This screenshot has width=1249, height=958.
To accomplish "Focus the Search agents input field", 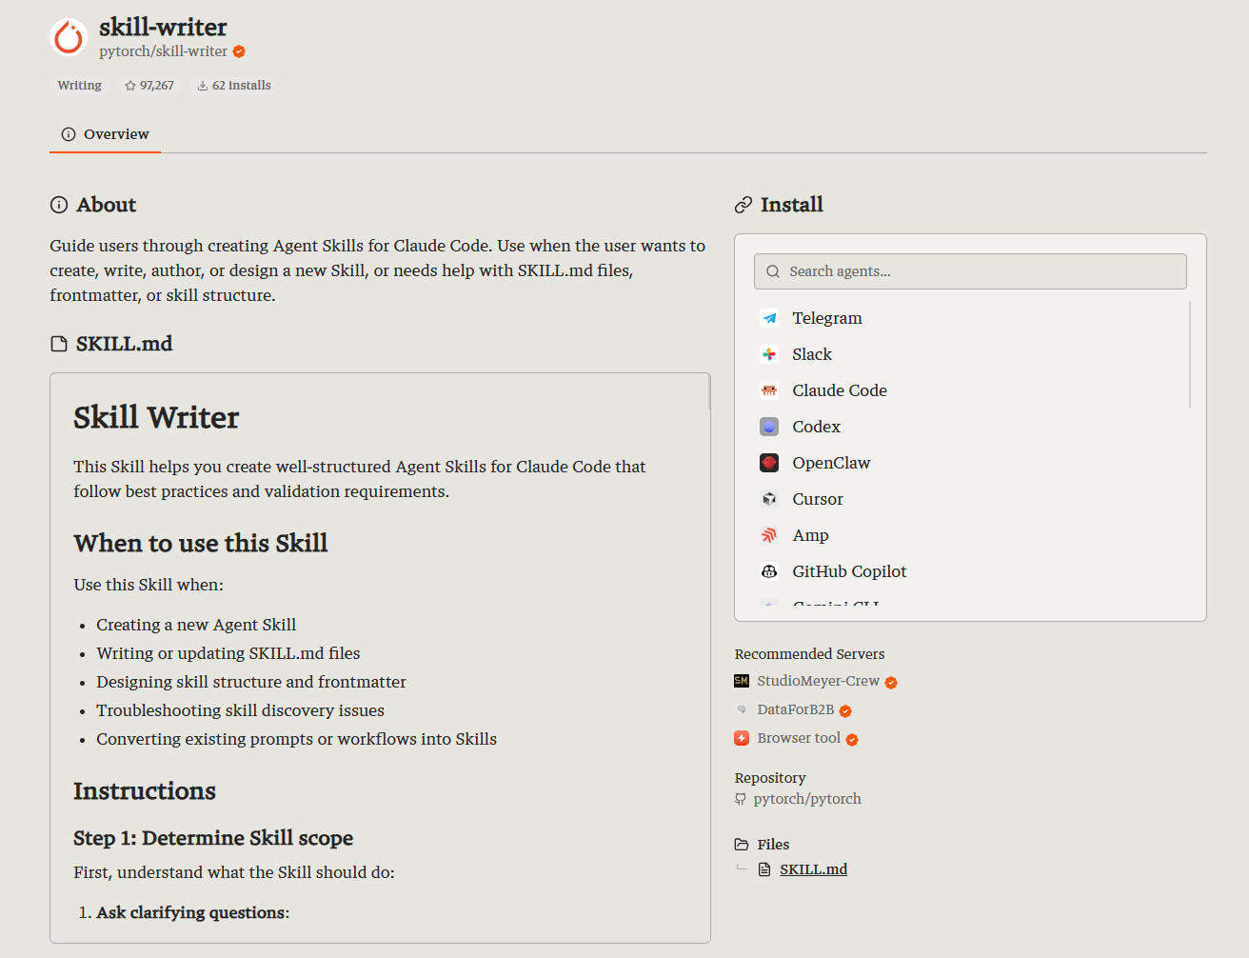I will pos(970,271).
